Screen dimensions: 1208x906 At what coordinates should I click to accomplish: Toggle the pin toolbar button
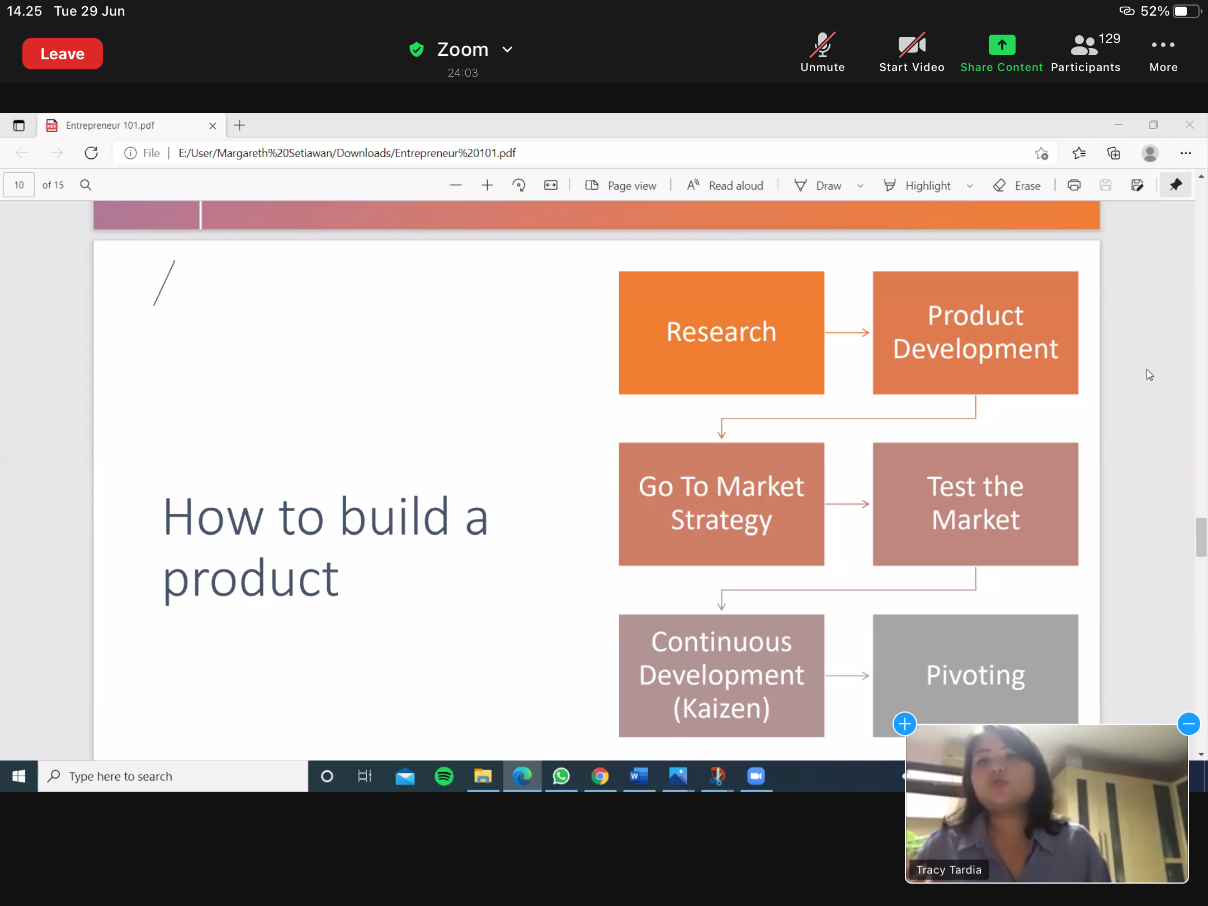tap(1175, 185)
